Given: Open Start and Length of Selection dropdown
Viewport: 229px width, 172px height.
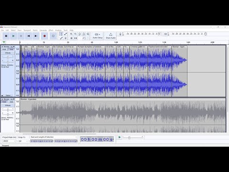Looking at the screenshot, I should pyautogui.click(x=54, y=137).
